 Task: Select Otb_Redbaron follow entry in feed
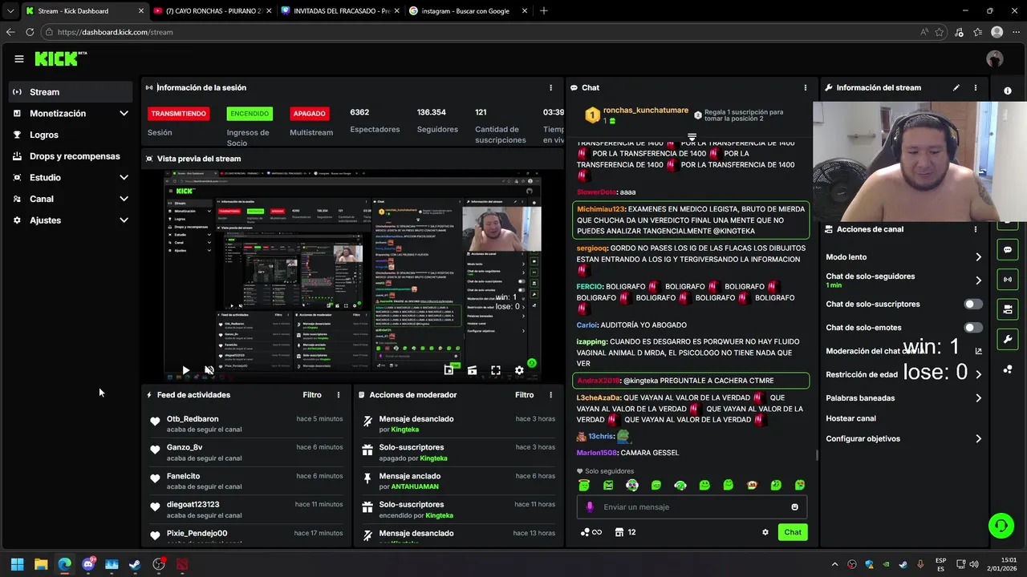tap(246, 424)
